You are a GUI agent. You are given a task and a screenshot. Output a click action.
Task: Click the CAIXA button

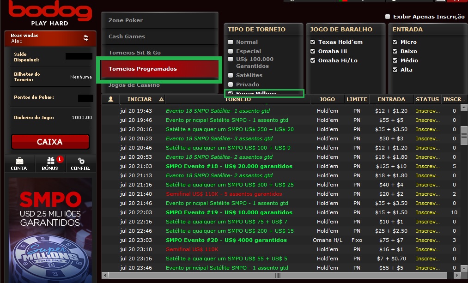[50, 142]
